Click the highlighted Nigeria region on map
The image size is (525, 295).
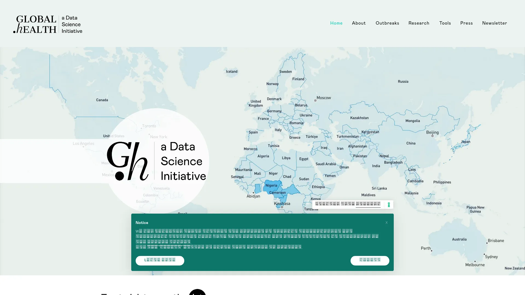pyautogui.click(x=272, y=186)
